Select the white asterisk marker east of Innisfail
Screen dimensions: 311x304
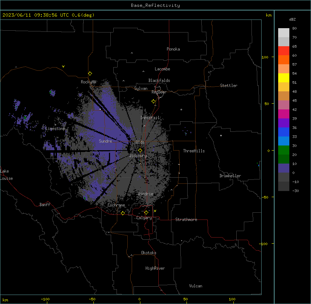coord(181,109)
